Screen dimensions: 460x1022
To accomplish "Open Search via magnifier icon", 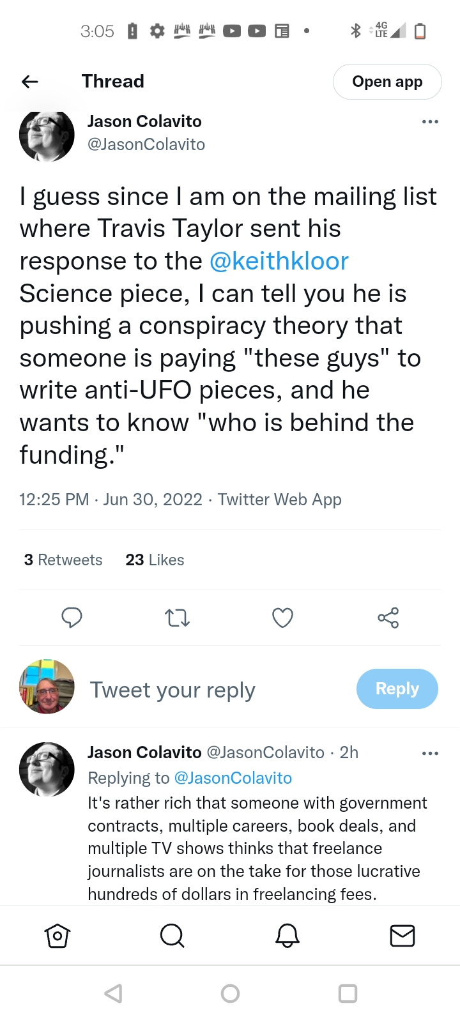I will pyautogui.click(x=172, y=936).
